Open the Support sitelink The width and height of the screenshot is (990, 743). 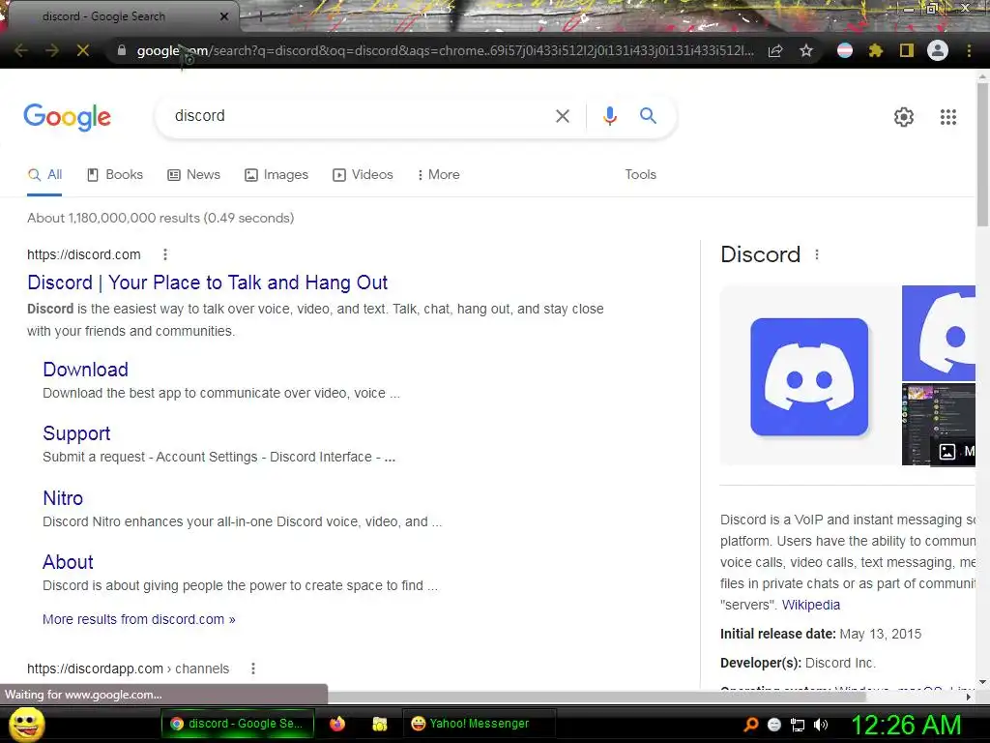(76, 433)
